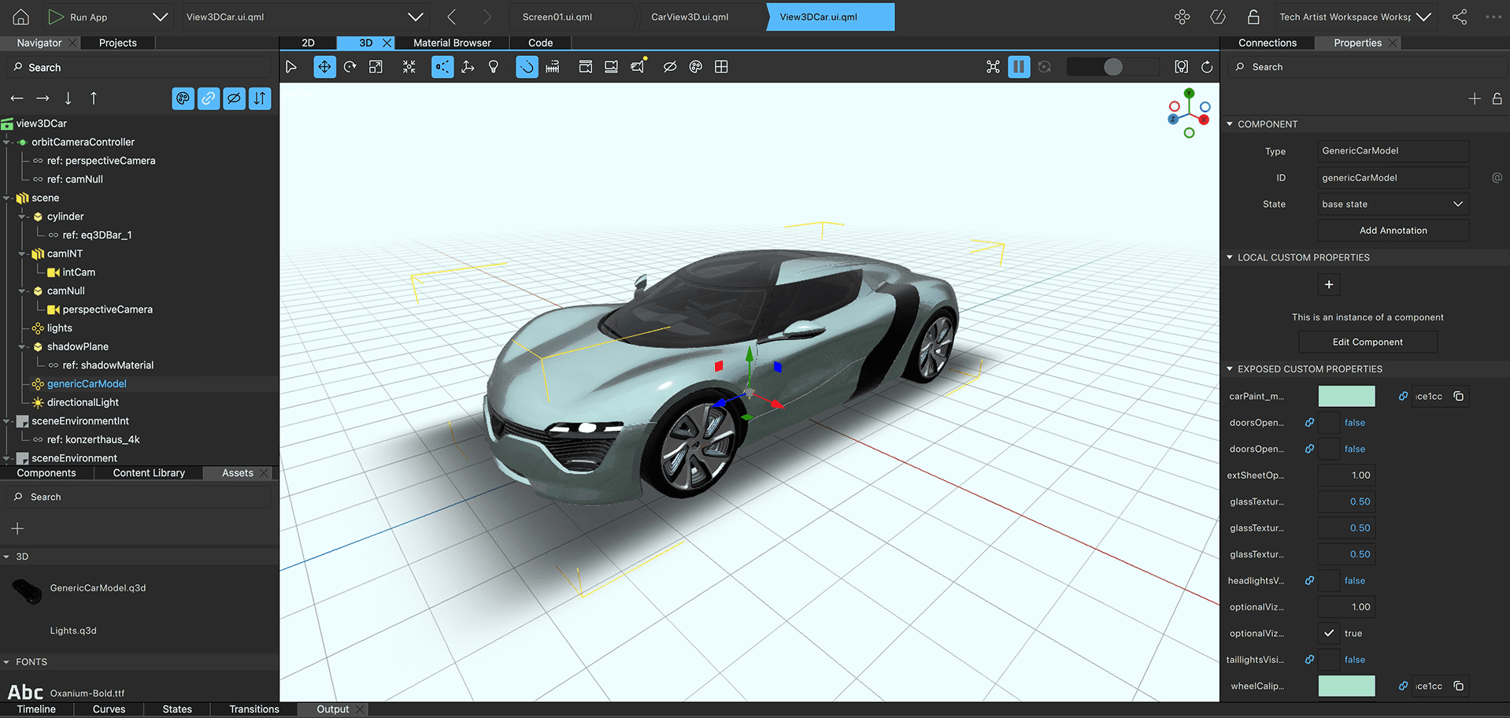Click the Edit Component button
This screenshot has height=718, width=1510.
point(1368,342)
